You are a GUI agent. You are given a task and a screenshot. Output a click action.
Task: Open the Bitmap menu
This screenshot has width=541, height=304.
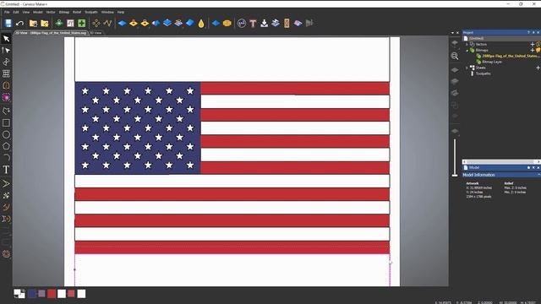tap(64, 12)
